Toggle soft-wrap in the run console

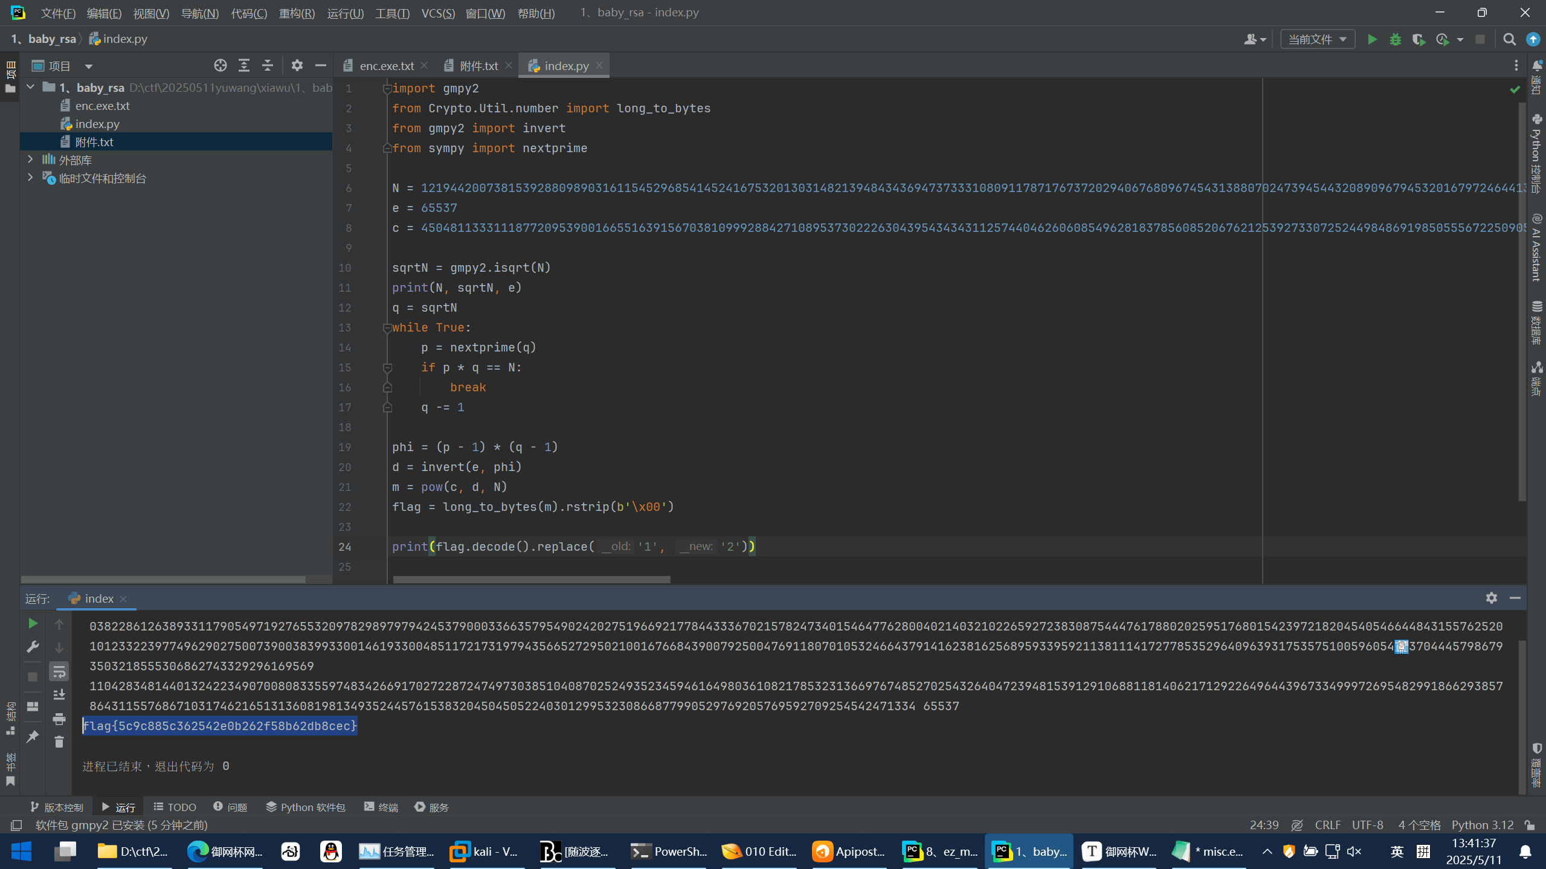(59, 671)
